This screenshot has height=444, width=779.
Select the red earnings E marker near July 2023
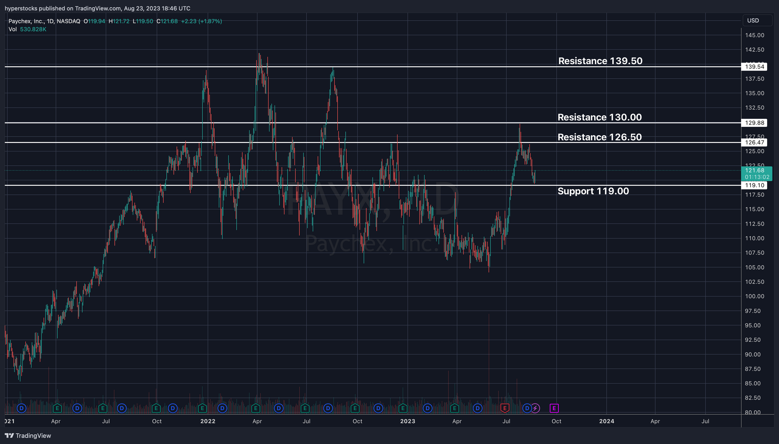tap(506, 408)
